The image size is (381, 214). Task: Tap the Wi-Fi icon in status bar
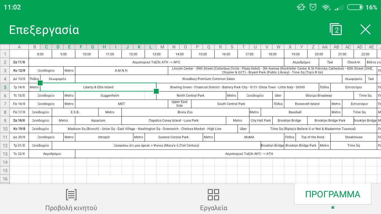pos(326,7)
